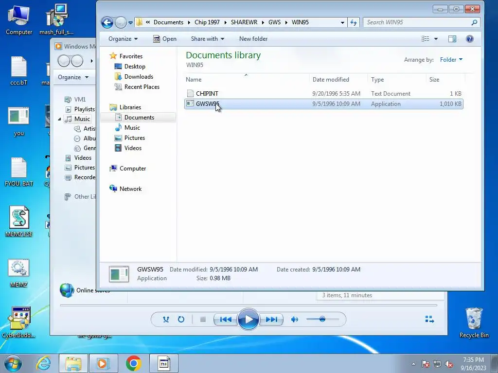Switch Media Player to Now Playing
This screenshot has width=498, height=373.
(x=429, y=319)
